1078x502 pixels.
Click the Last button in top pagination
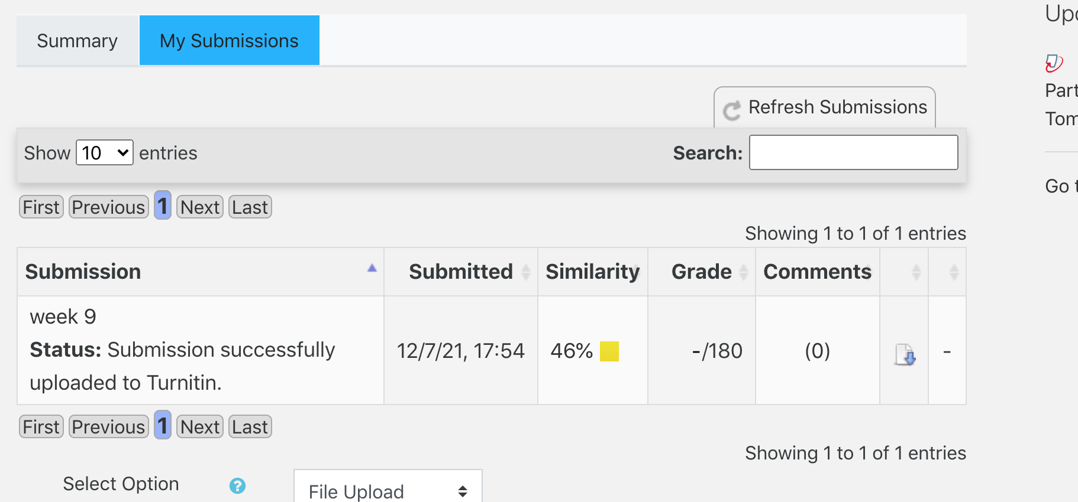(250, 207)
